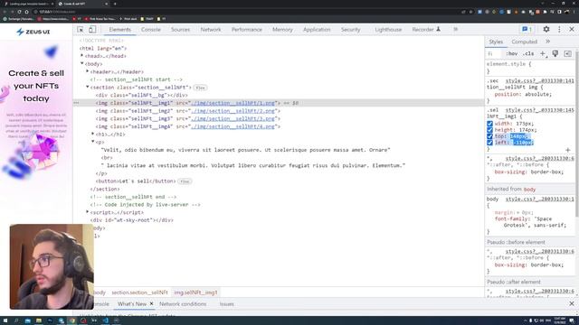Image resolution: width=579 pixels, height=325 pixels.
Task: Follow the img/section__sellNFt/3.png source link
Action: tap(233, 118)
